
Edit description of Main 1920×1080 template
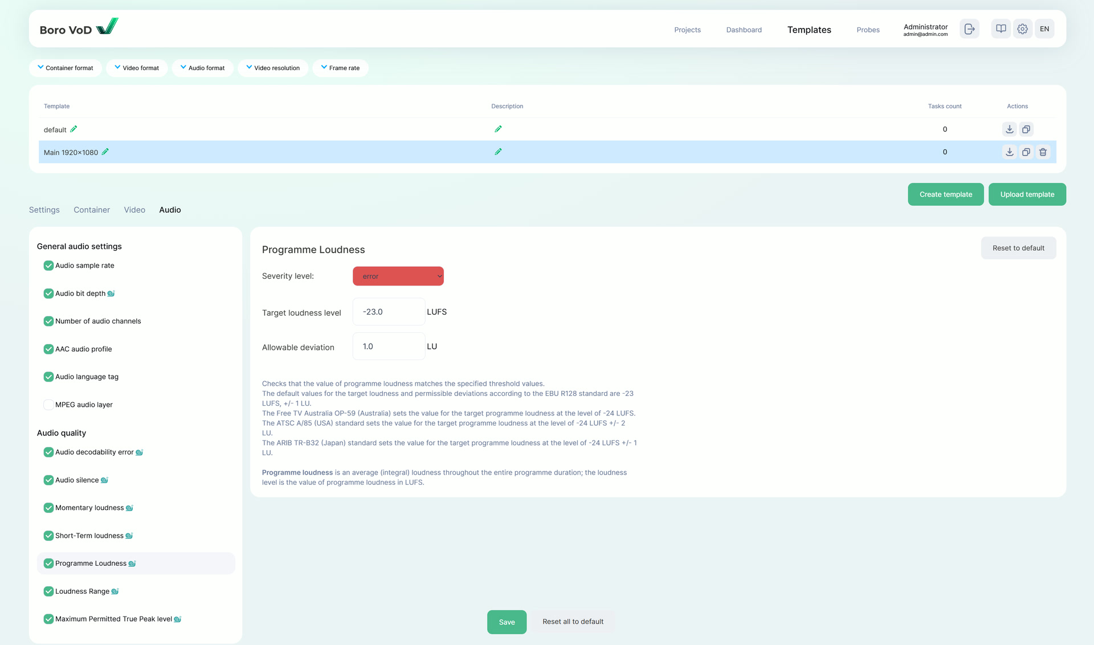click(498, 152)
